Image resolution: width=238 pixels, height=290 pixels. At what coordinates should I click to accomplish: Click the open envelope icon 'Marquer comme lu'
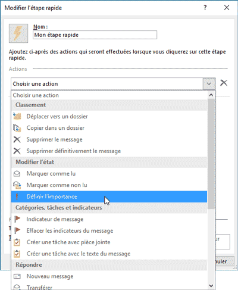(17, 174)
